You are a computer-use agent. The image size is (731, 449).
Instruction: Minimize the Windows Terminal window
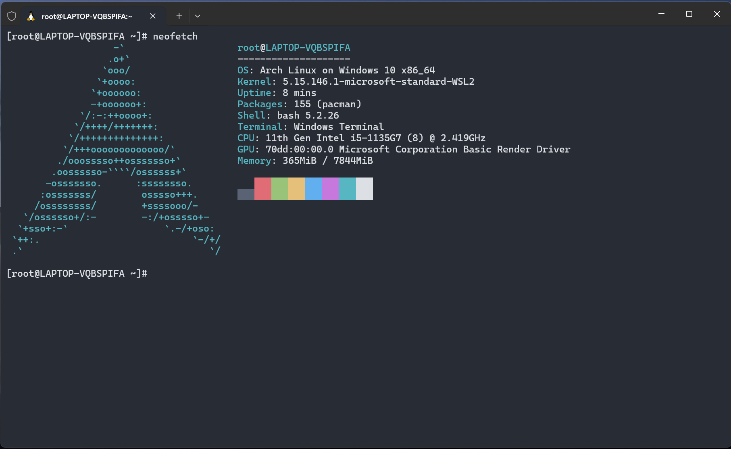661,14
